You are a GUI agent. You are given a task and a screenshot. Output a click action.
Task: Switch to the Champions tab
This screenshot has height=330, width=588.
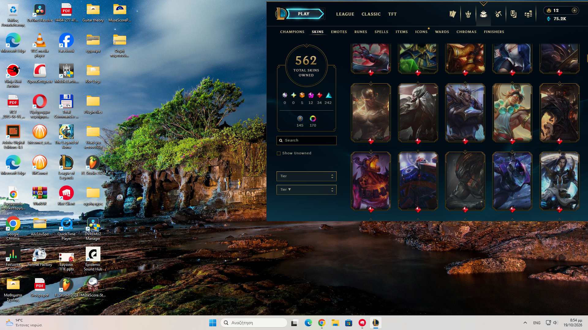click(292, 32)
